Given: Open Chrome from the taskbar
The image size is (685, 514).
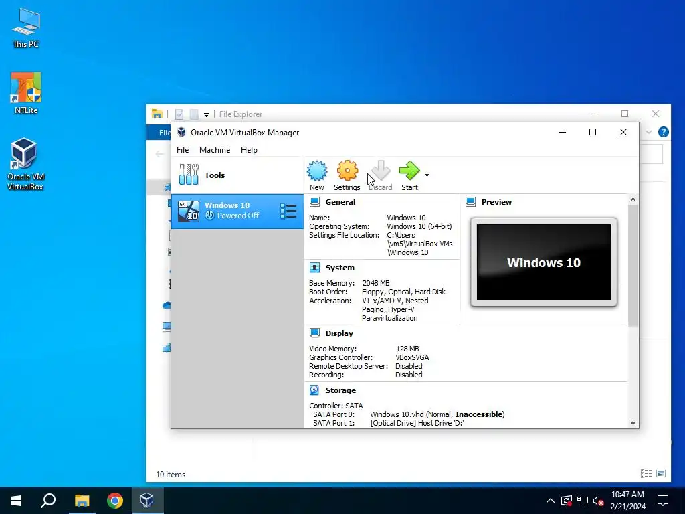Looking at the screenshot, I should 115,501.
